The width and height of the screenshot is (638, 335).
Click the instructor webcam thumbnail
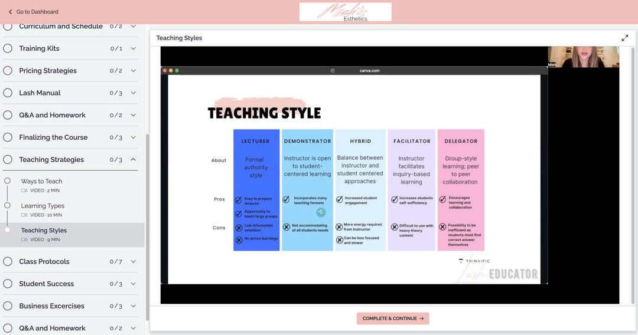[x=583, y=57]
